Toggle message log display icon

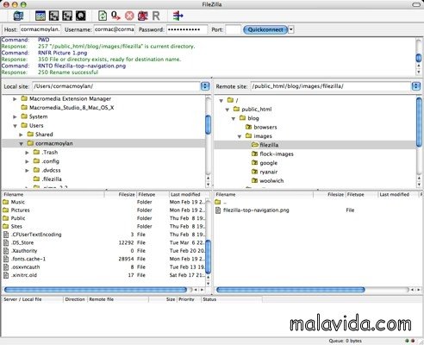point(41,16)
